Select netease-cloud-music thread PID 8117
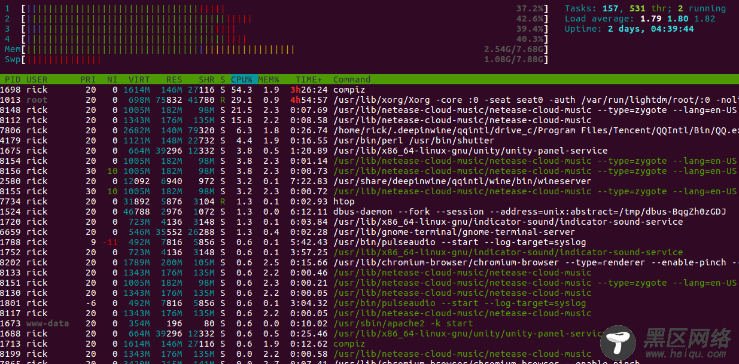The image size is (739, 364). coord(369,313)
